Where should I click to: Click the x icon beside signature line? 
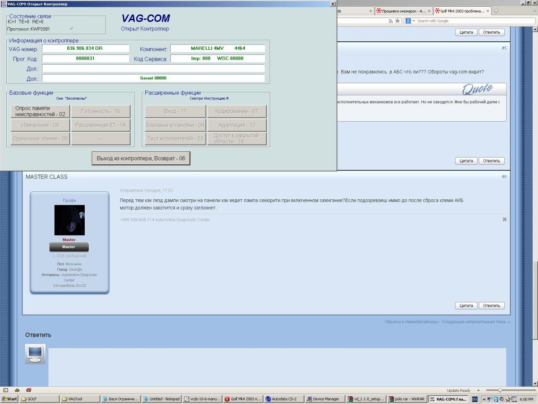pos(504,220)
